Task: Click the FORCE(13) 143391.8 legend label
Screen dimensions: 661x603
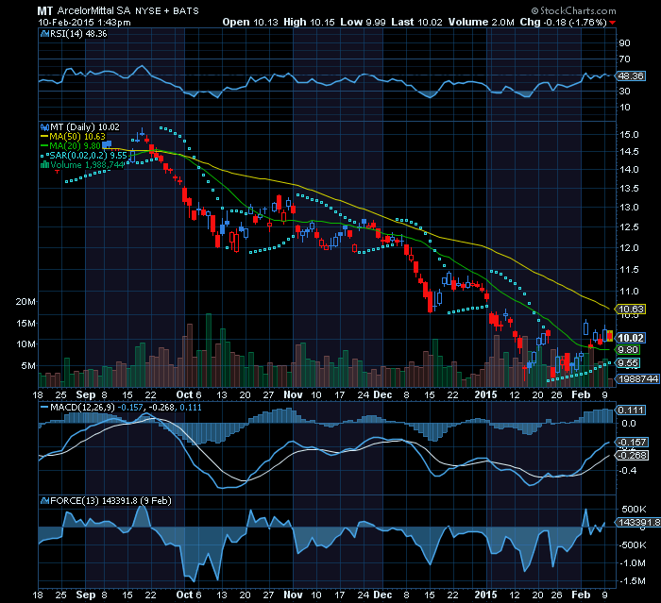Action: click(110, 500)
